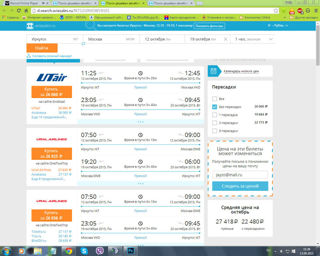Uncheck the Без пересадок checkbox
This screenshot has height=256, width=320.
pos(214,107)
